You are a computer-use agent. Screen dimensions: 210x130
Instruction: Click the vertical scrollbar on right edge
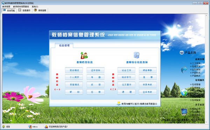click(206, 69)
